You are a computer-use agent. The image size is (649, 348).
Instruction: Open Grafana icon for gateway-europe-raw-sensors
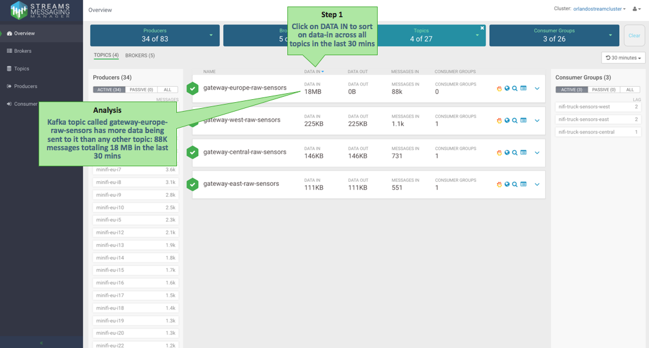pos(499,88)
